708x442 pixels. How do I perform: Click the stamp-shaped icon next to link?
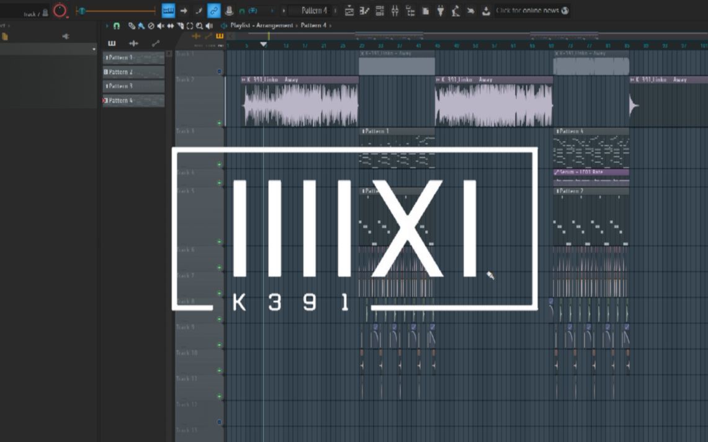tap(229, 11)
